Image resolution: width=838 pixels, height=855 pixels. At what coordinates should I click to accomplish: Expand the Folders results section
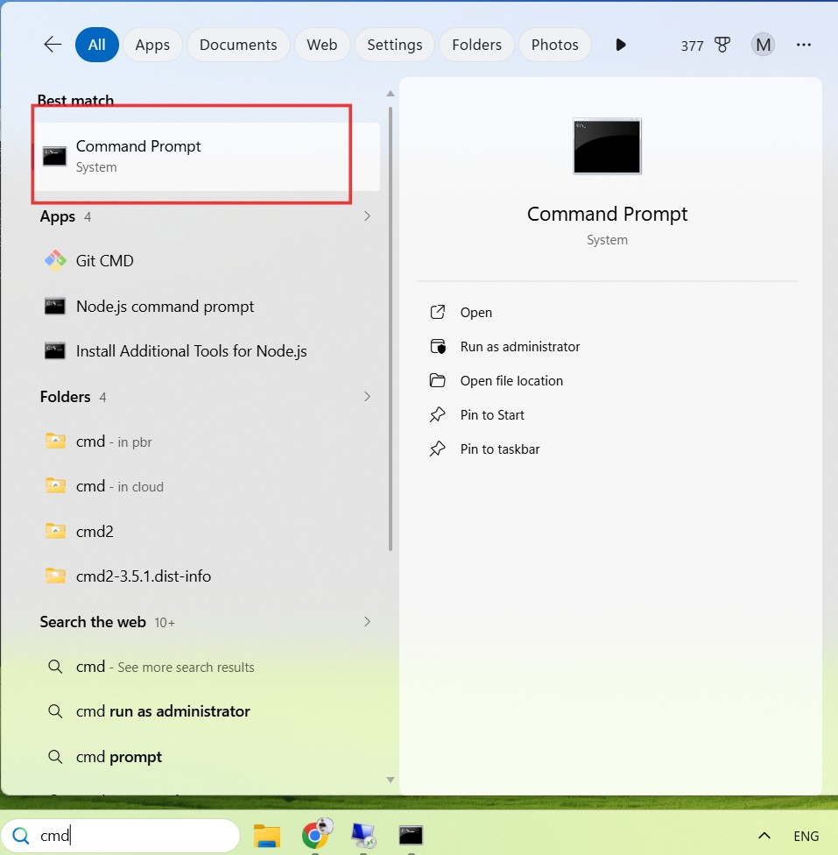(367, 397)
